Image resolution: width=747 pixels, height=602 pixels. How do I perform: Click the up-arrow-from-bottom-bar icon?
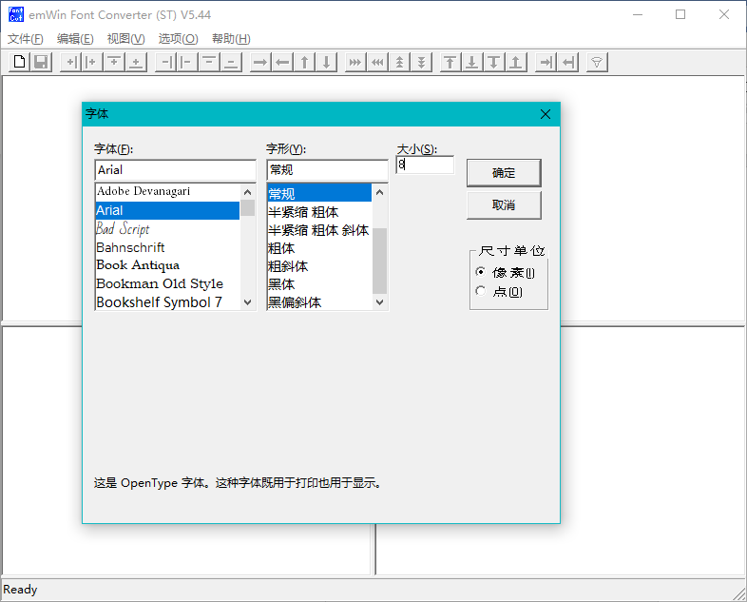click(516, 62)
